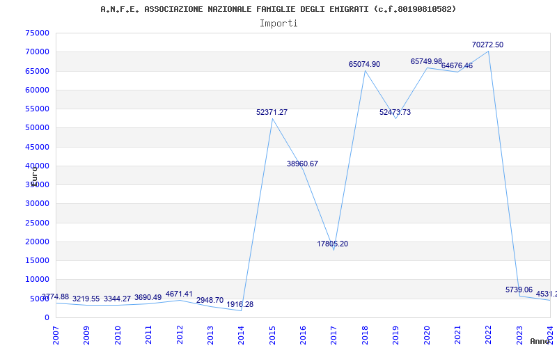
Task: Click the data label 52371.27
Action: click(272, 112)
